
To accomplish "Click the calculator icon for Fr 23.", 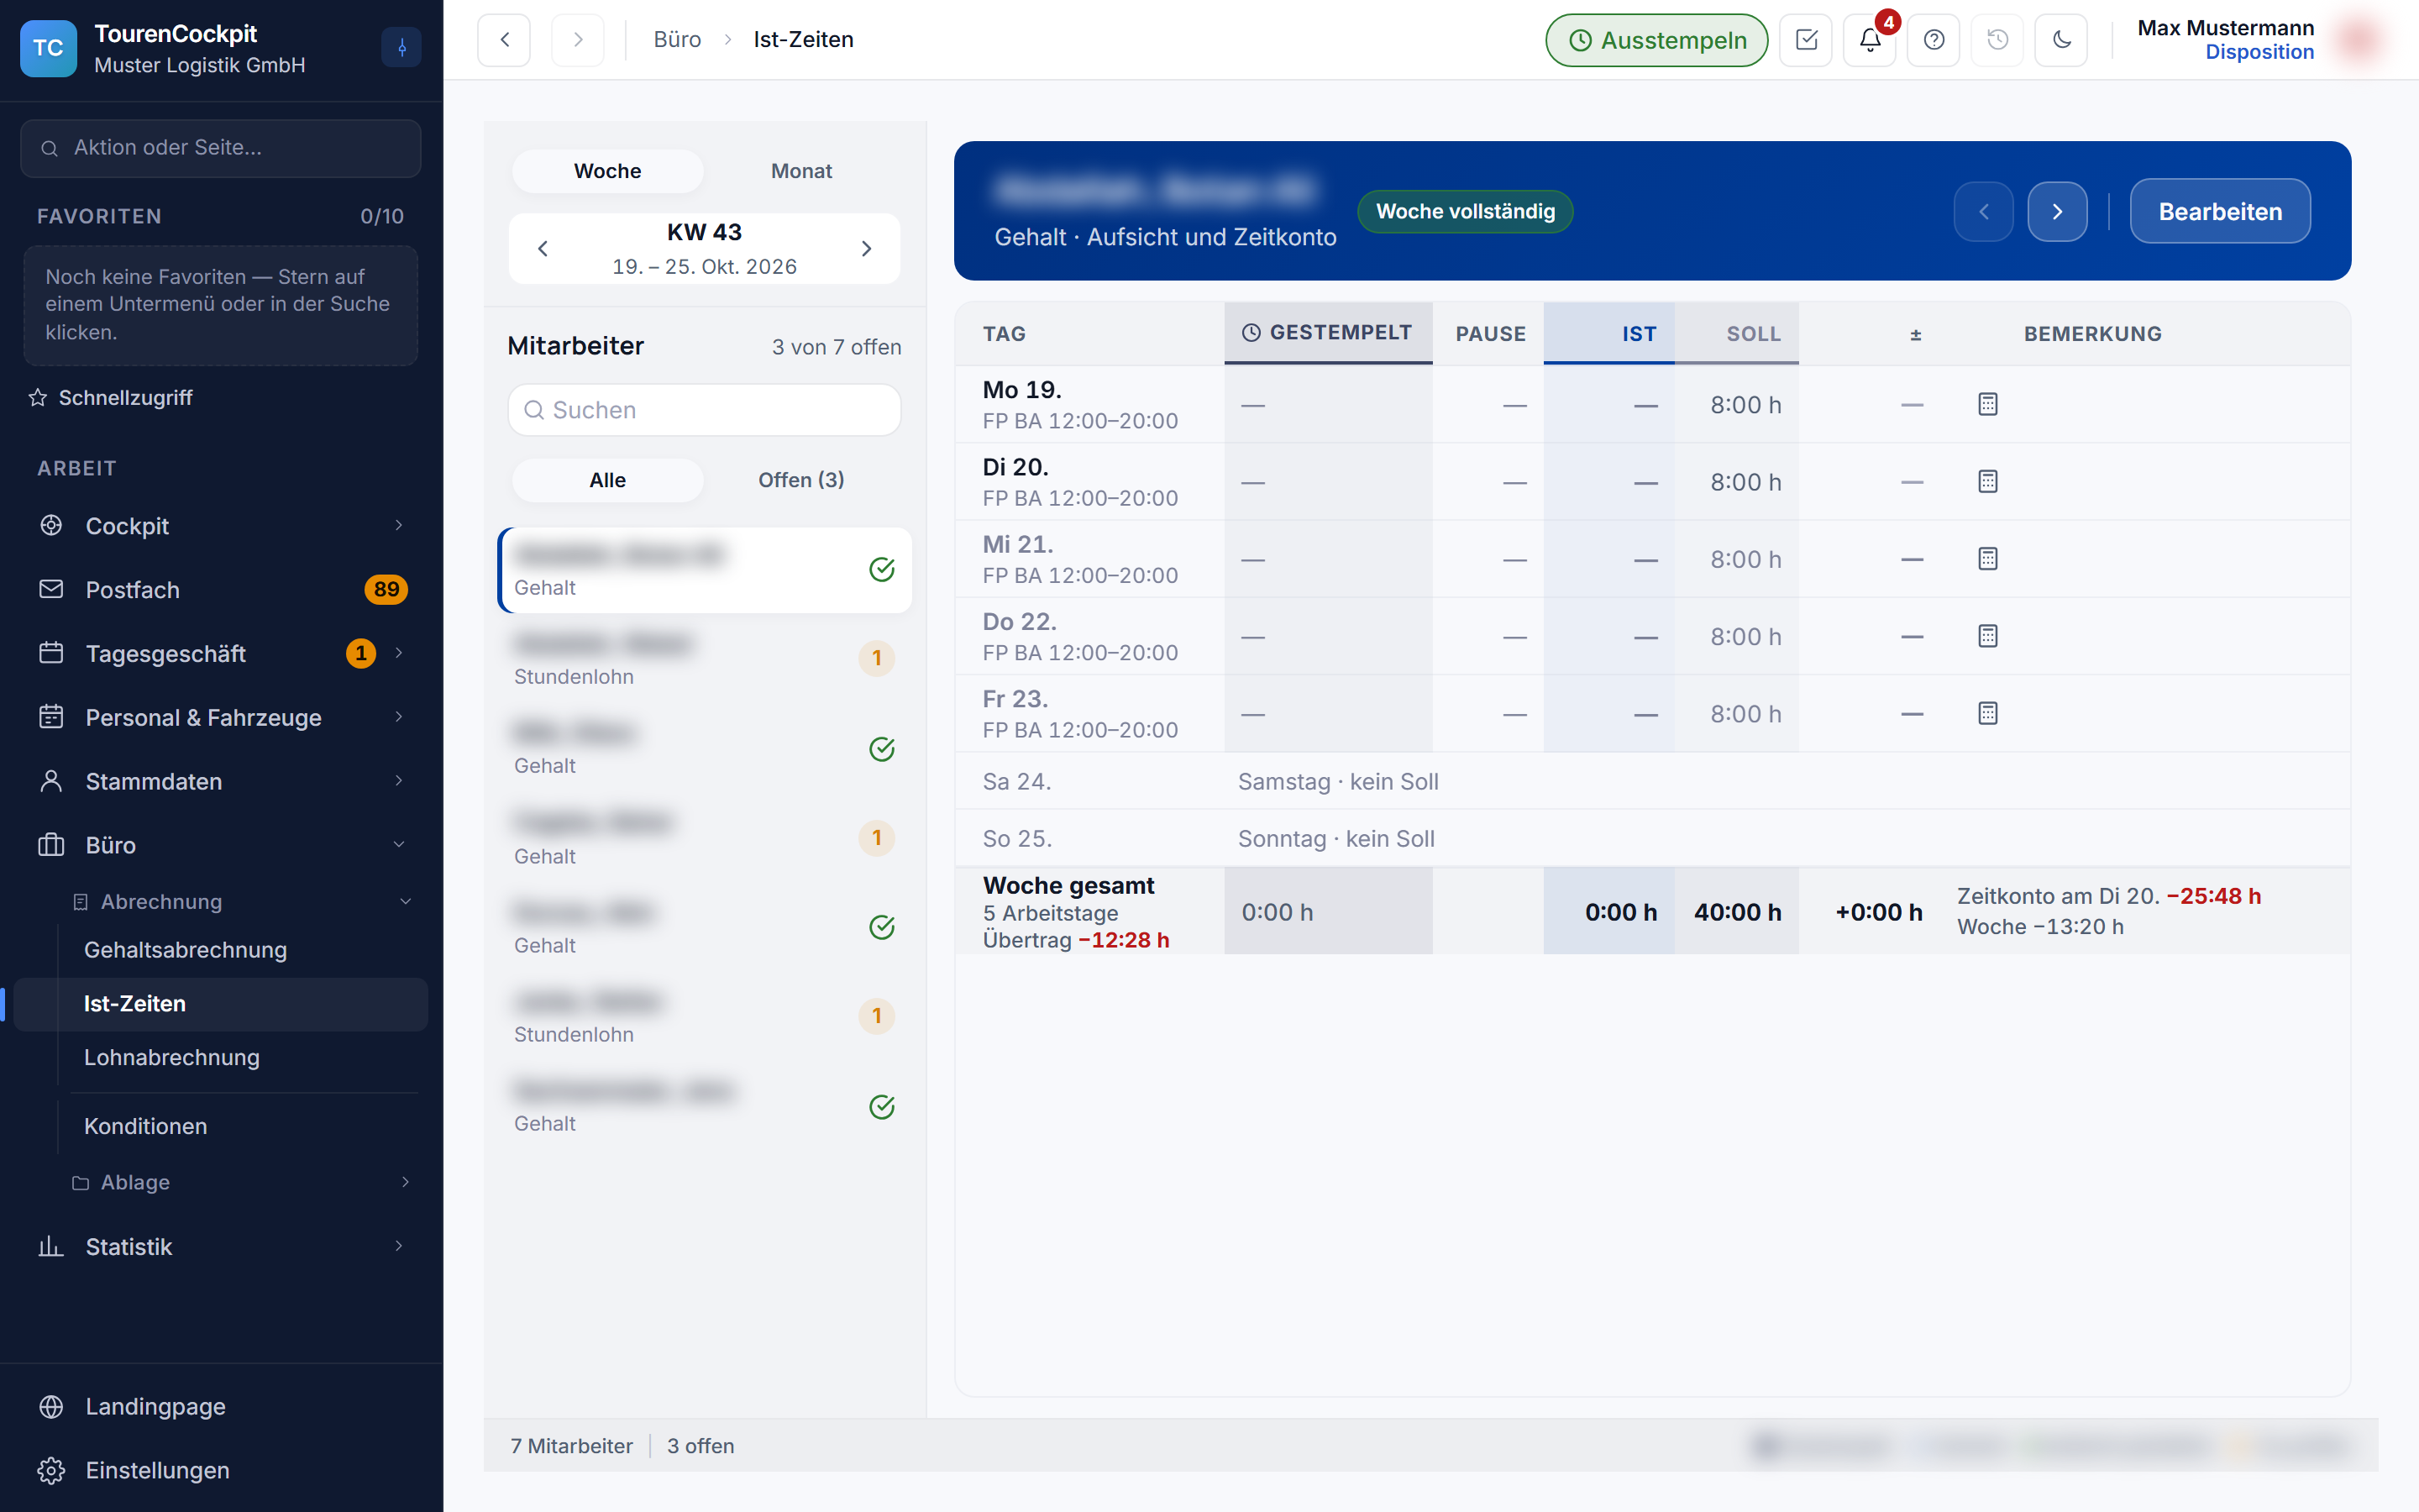I will [1987, 713].
